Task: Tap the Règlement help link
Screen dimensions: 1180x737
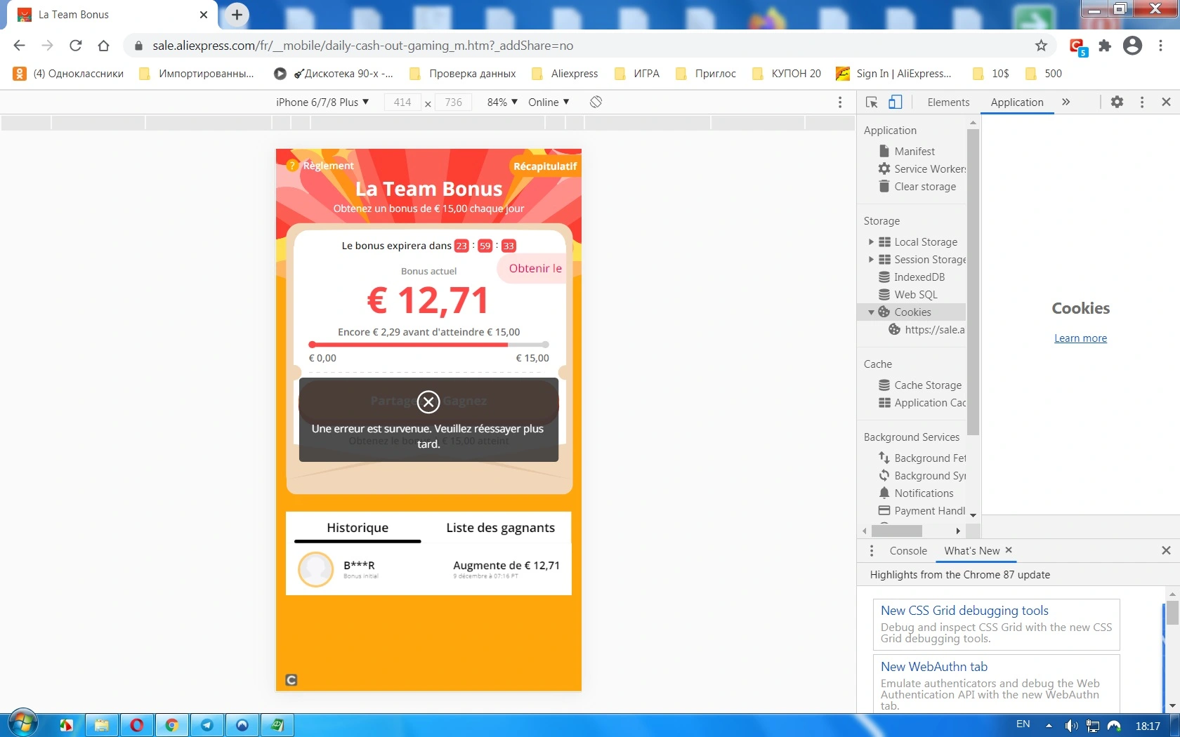Action: click(321, 166)
